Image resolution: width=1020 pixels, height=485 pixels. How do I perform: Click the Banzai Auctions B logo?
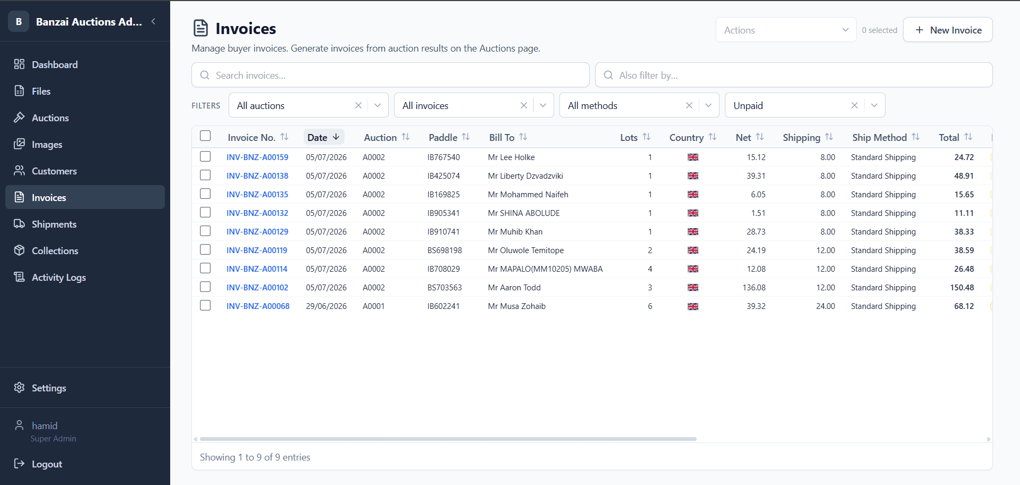tap(19, 21)
